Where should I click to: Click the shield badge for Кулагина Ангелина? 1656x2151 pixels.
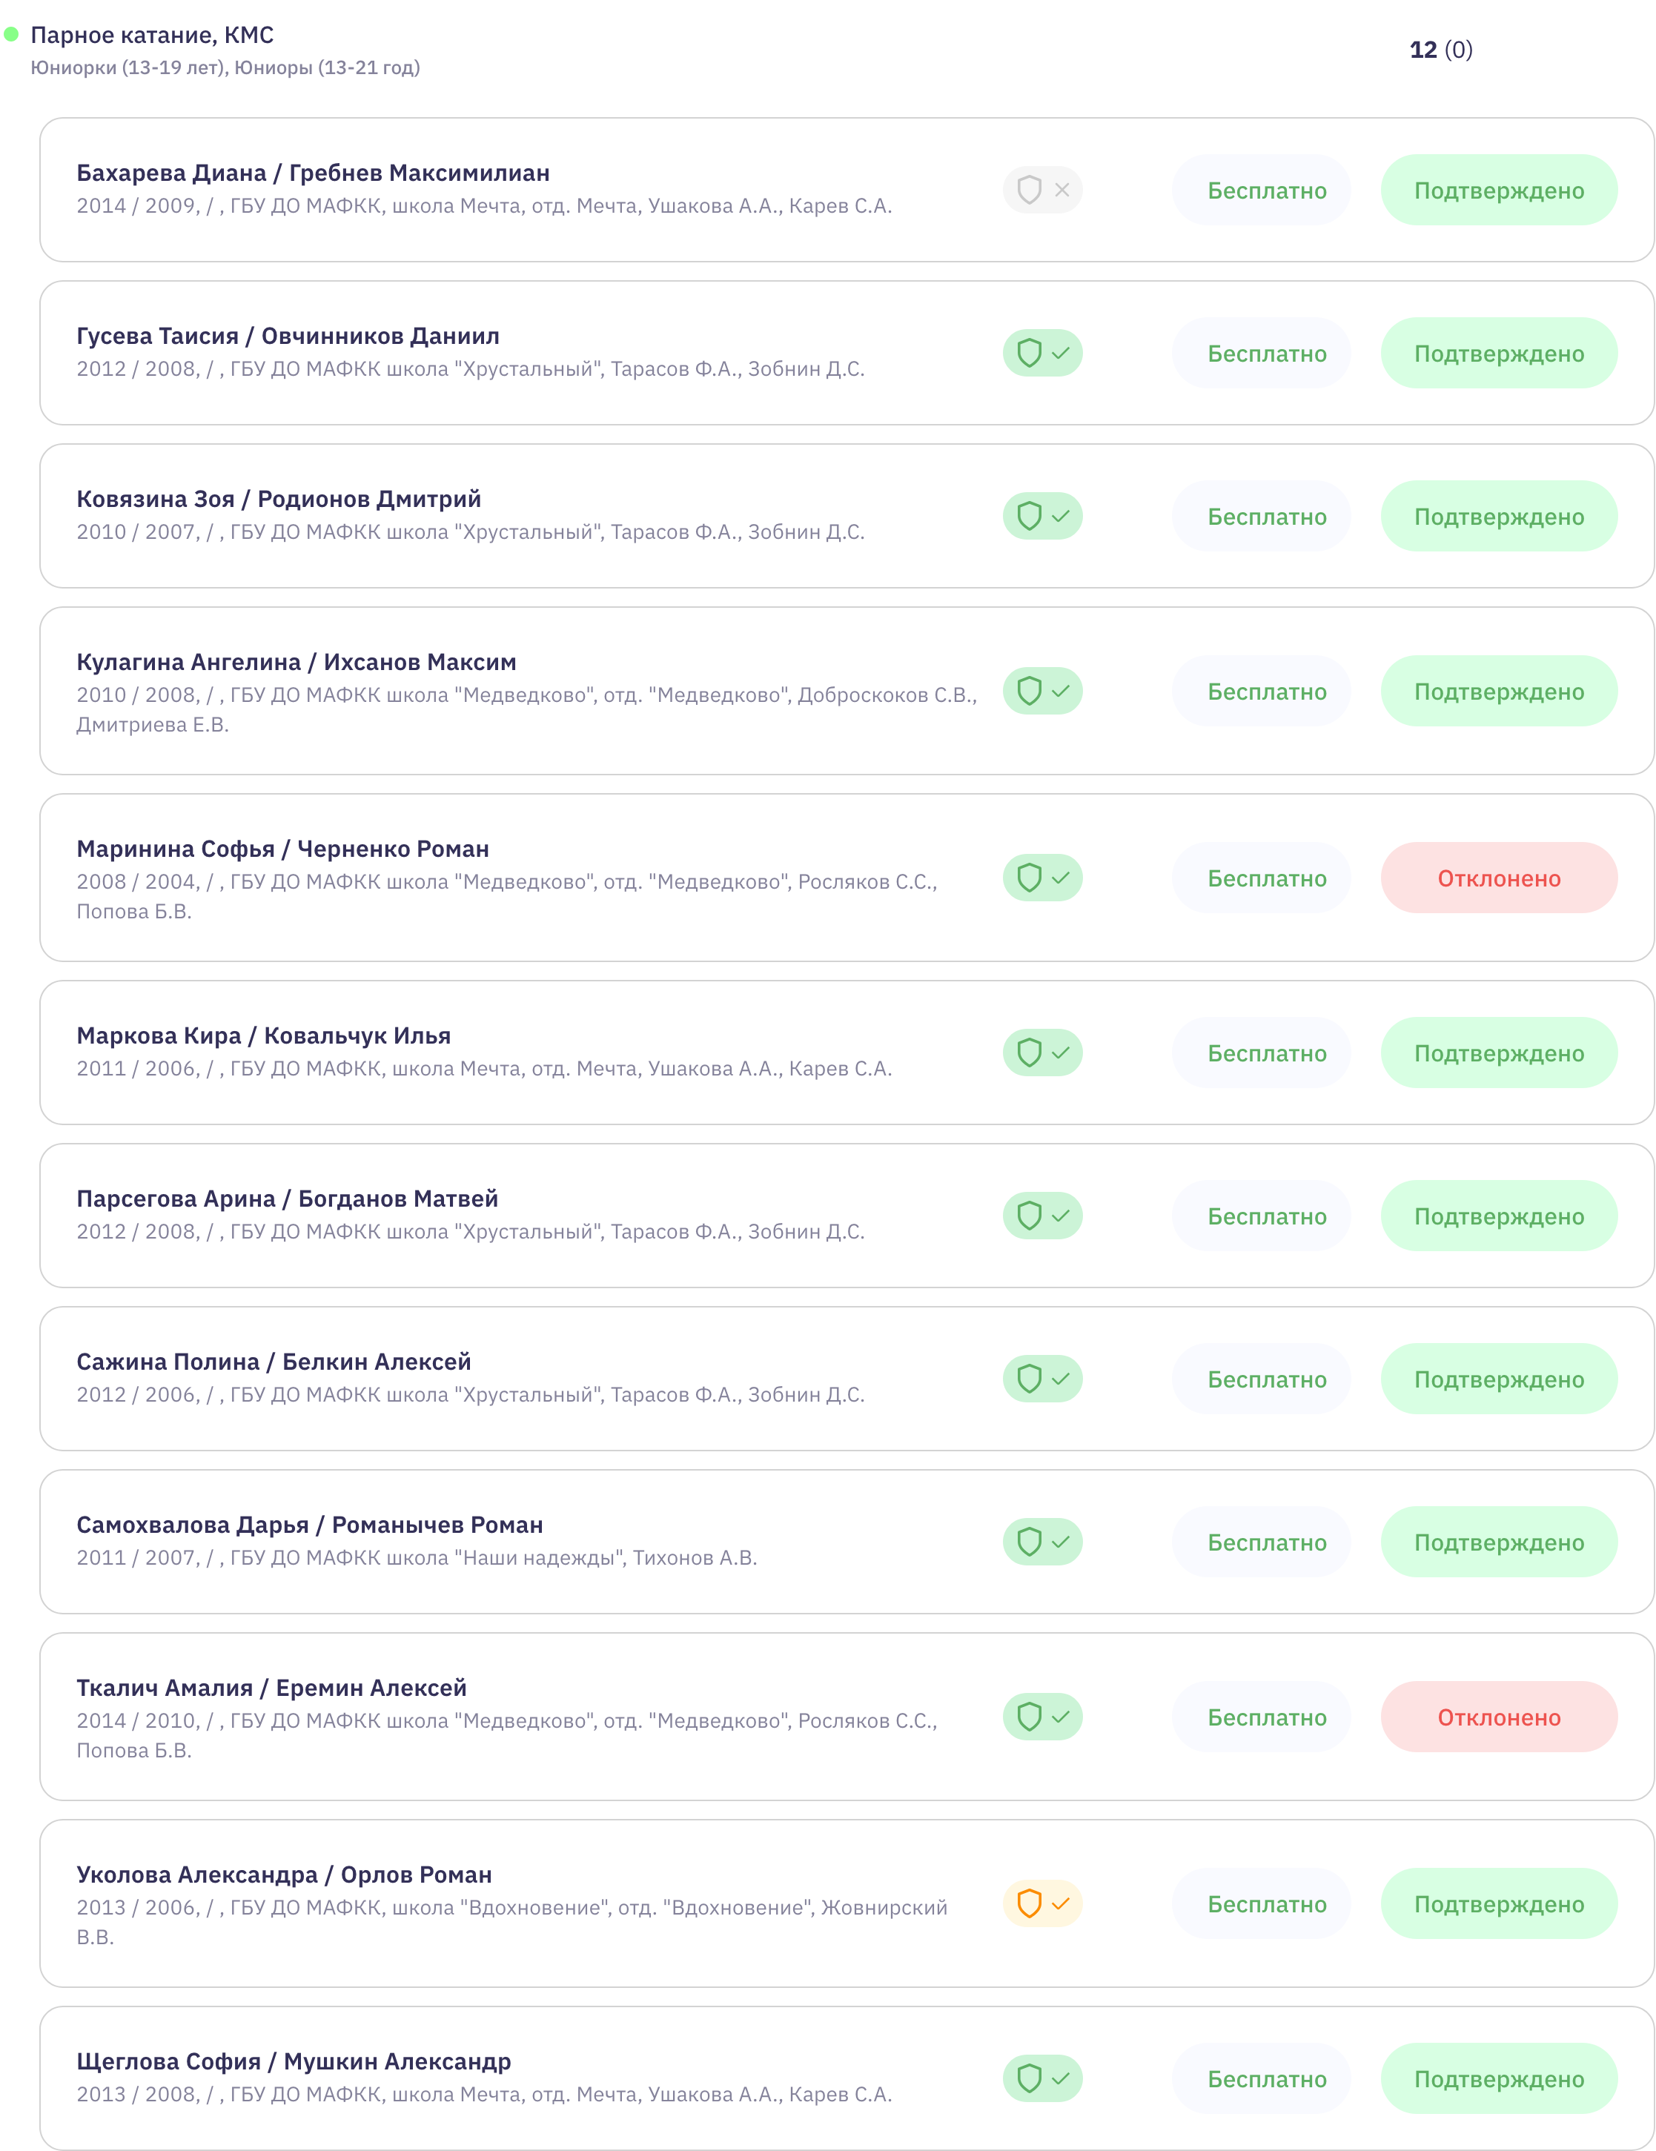coord(1042,690)
